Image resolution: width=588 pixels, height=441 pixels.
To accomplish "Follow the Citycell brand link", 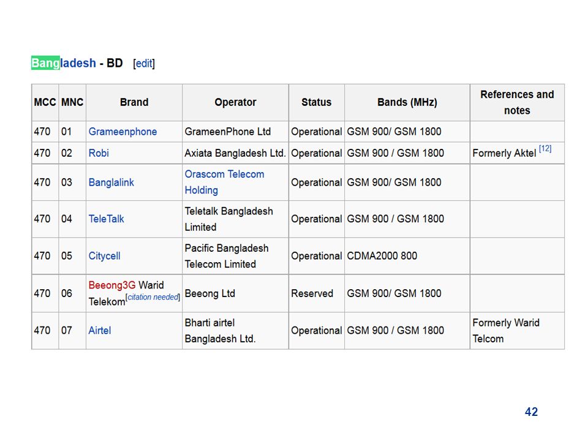I will click(104, 256).
